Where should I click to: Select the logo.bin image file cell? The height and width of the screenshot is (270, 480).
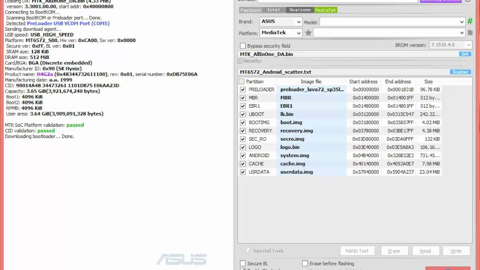[312, 147]
